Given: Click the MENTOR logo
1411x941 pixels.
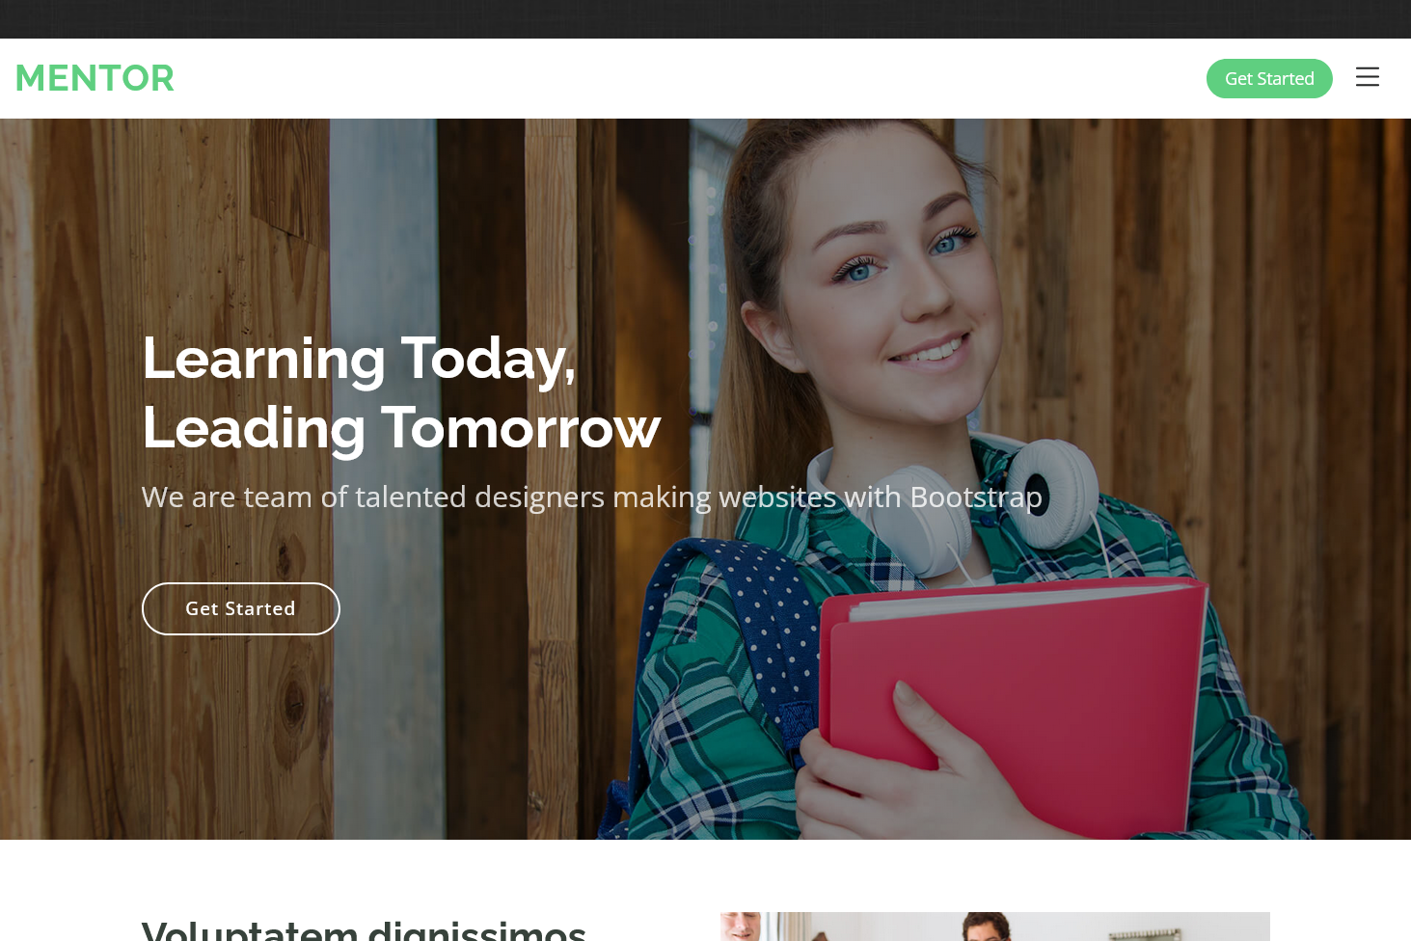Looking at the screenshot, I should (95, 78).
